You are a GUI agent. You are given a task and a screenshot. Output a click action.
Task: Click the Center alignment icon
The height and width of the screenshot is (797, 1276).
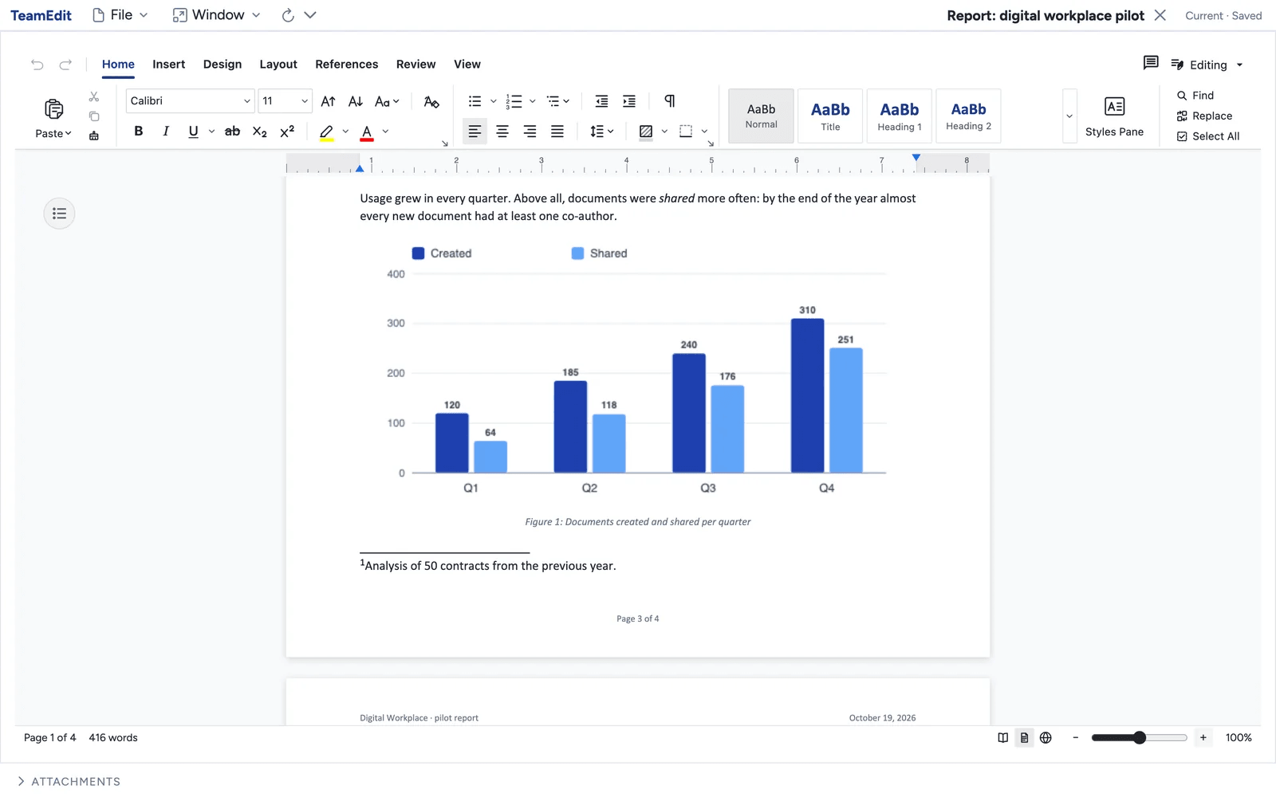[x=502, y=132]
